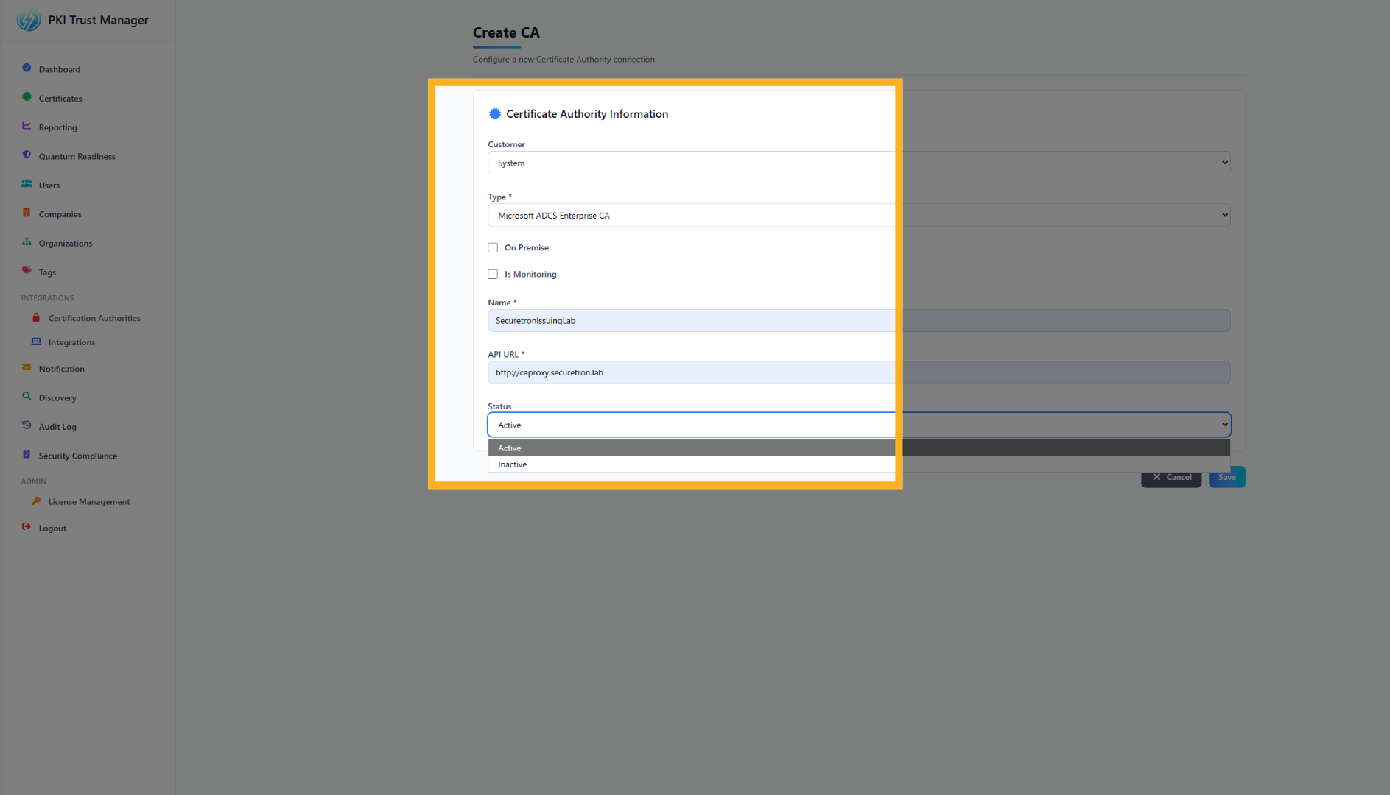Go to Security Compliance page
Screen dimensions: 1390x795
coord(78,456)
